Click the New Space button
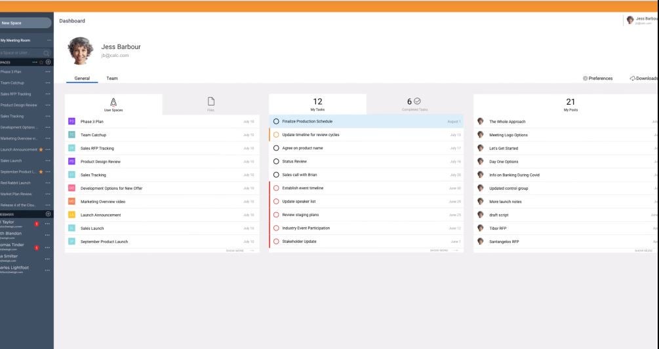 tap(25, 23)
